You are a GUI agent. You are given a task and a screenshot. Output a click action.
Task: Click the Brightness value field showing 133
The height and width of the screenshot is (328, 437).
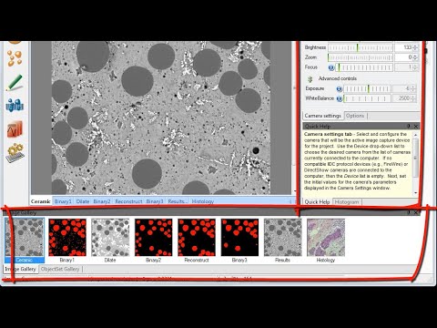pos(403,47)
